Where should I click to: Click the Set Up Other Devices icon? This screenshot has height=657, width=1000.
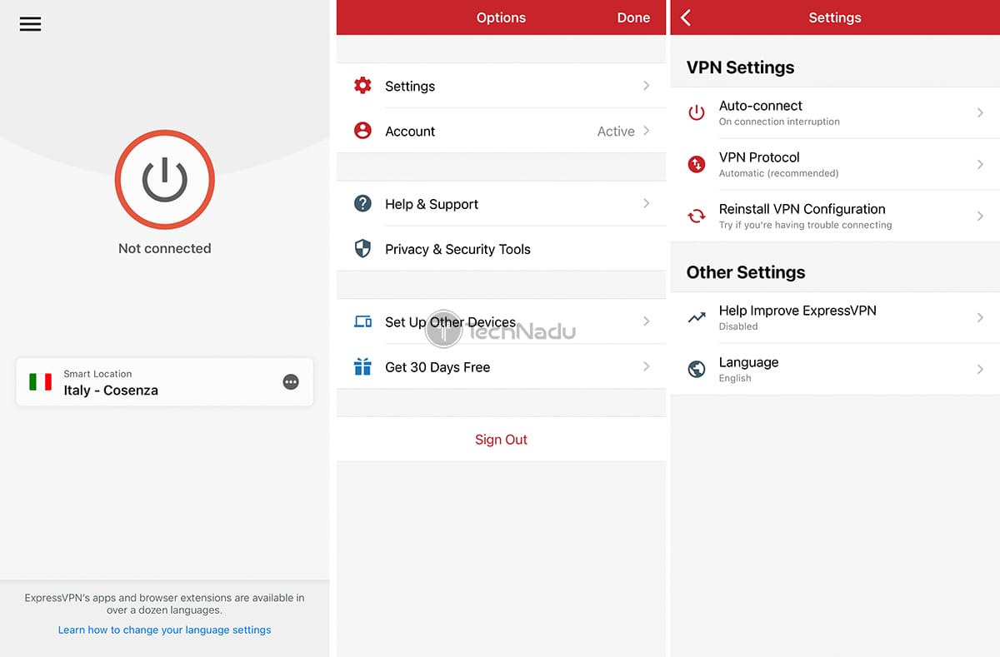[x=362, y=321]
